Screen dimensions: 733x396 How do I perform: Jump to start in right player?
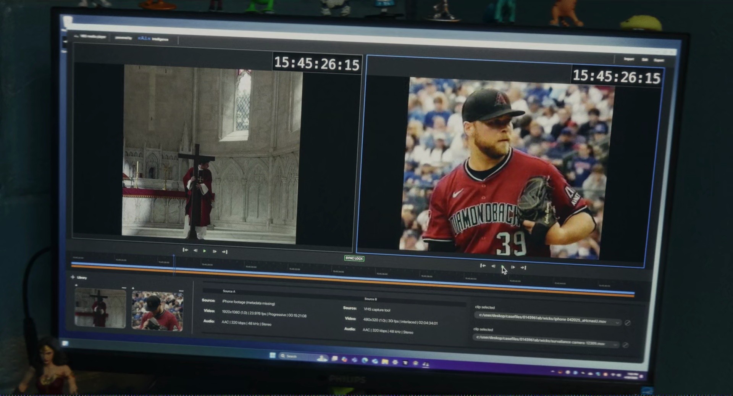click(x=483, y=266)
